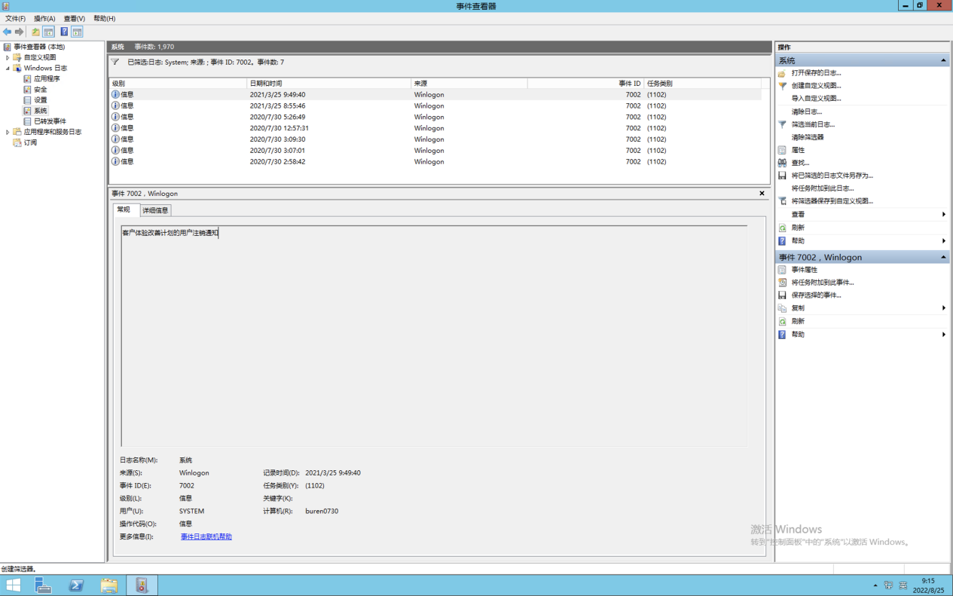Select event dated 2020/7/30 3:09:30

pyautogui.click(x=435, y=139)
